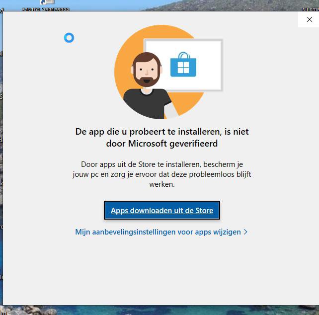This screenshot has height=315, width=319.
Task: Click 'Apps downloaden uit de Store' button
Action: [x=162, y=210]
